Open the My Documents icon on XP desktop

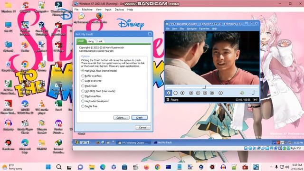[x=81, y=18]
